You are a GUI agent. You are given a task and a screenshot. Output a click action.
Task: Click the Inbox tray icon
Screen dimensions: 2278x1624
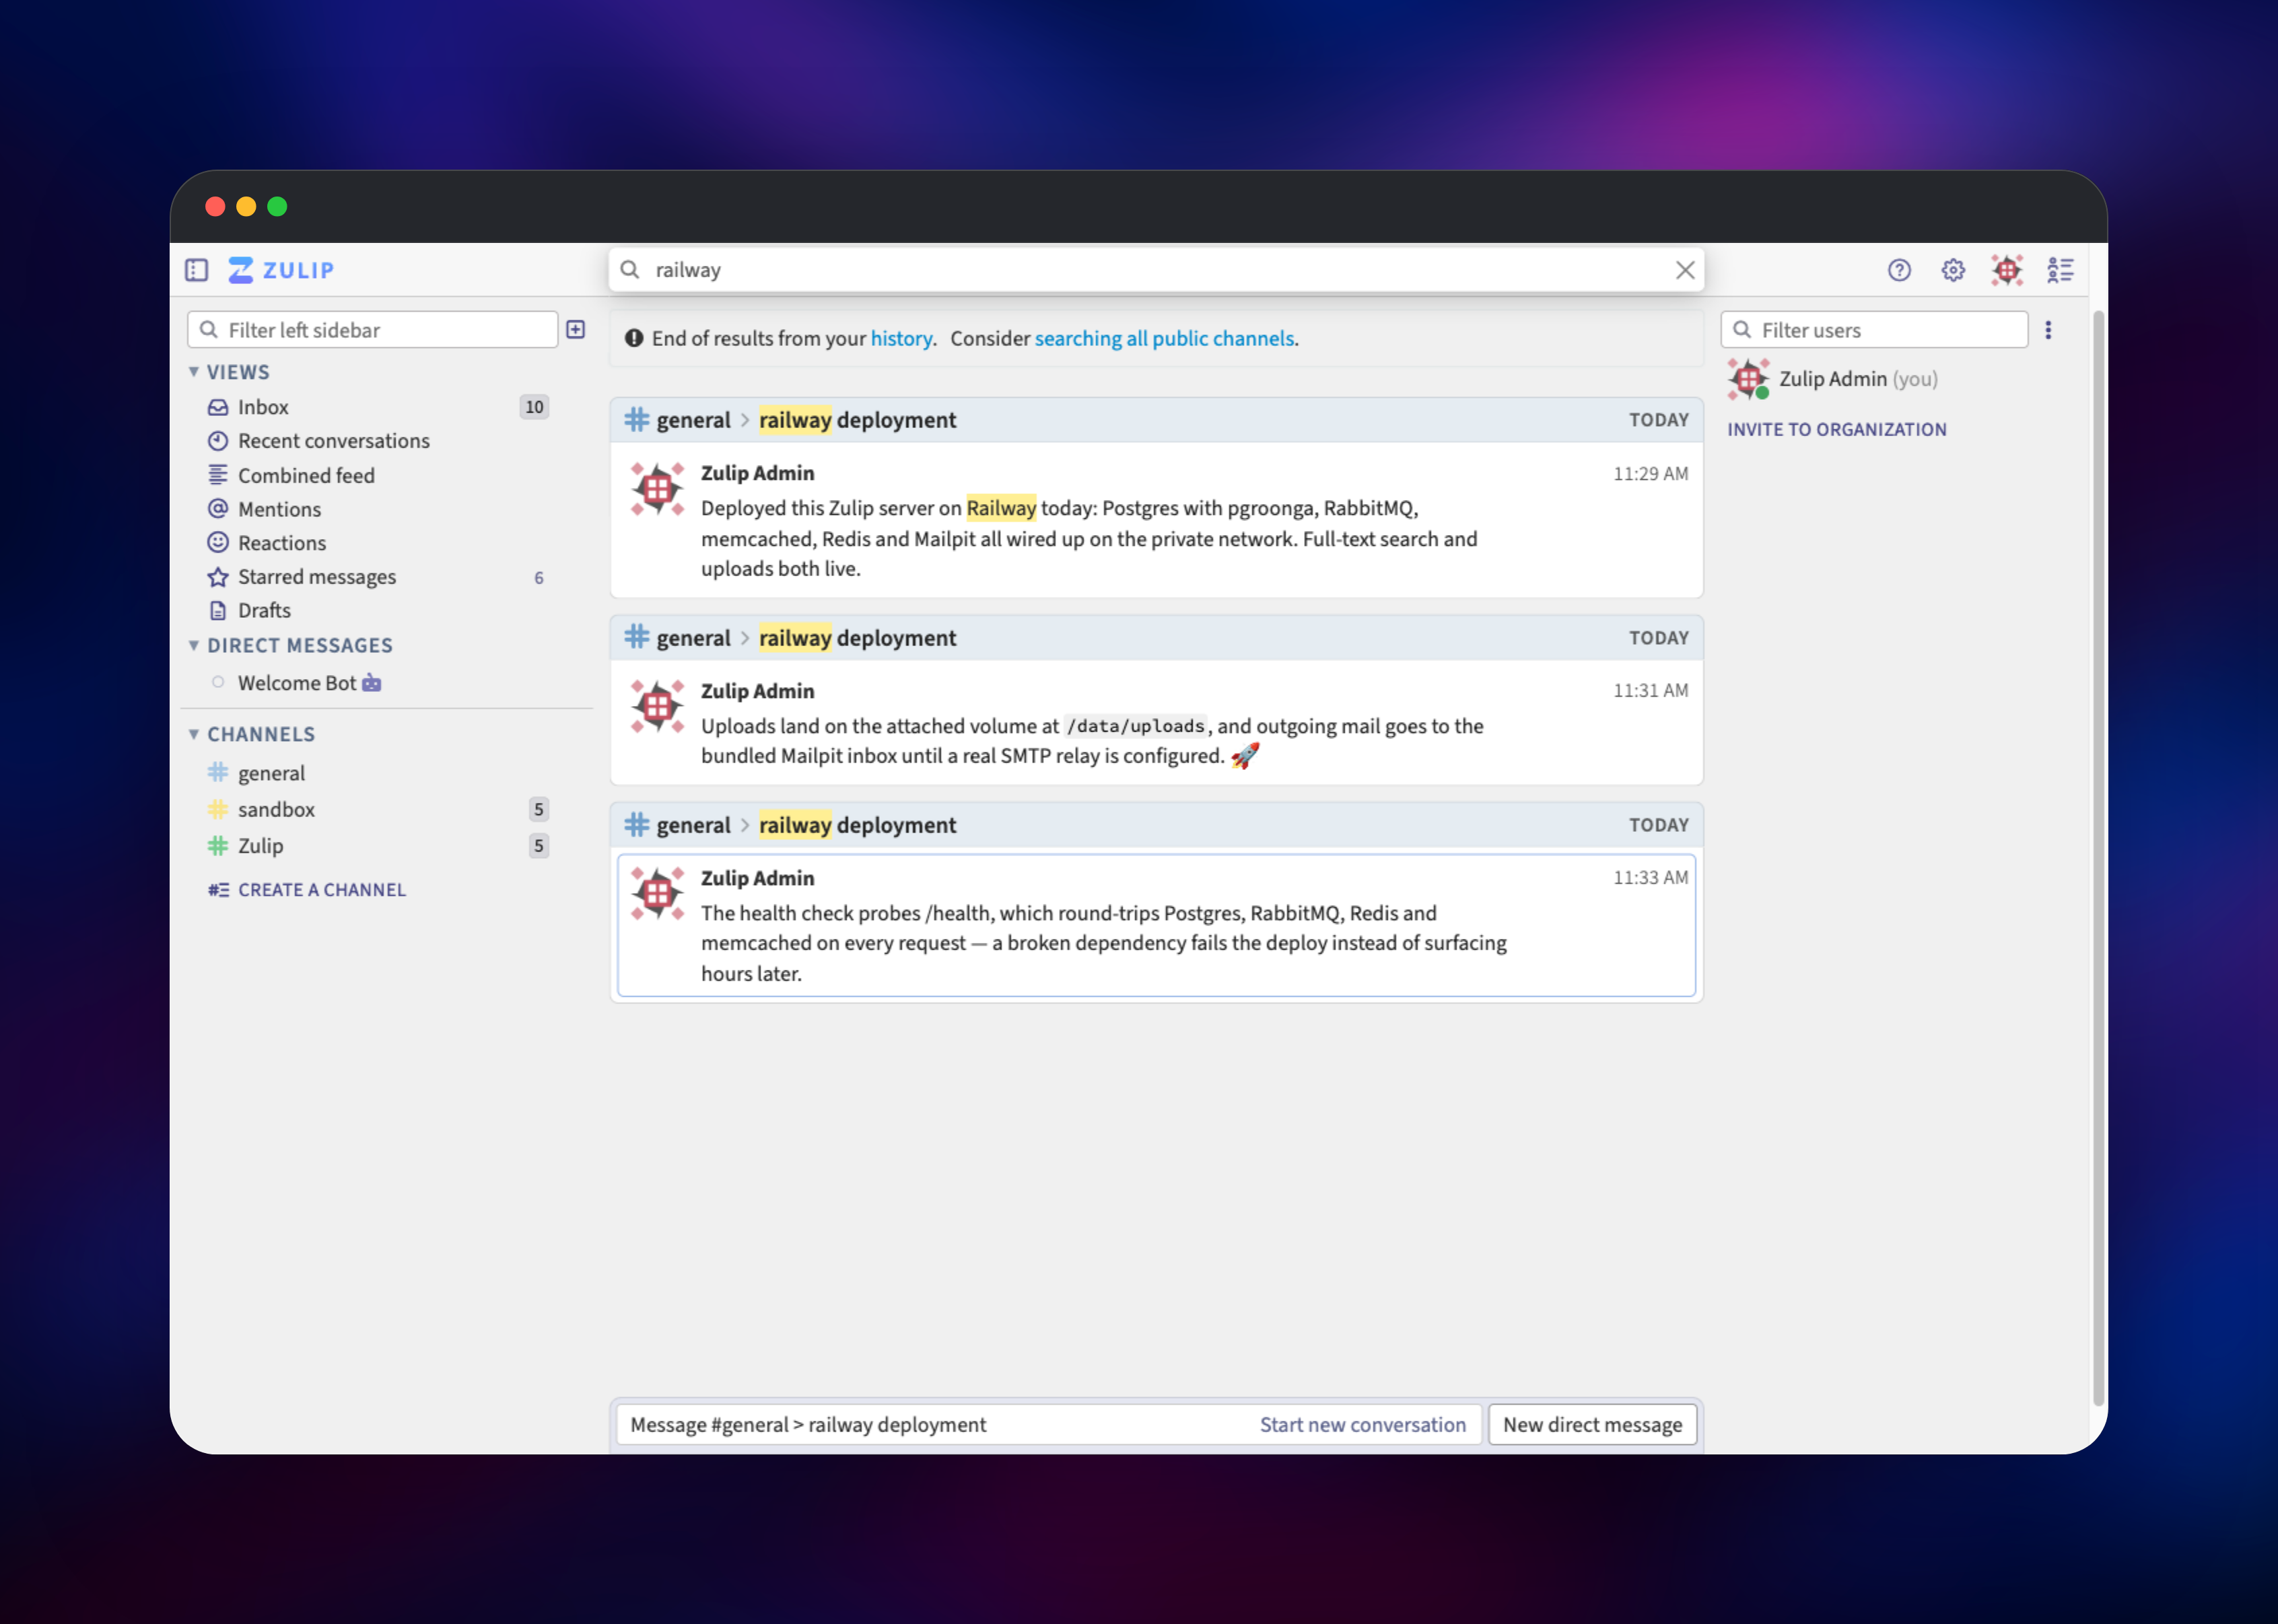pos(218,407)
